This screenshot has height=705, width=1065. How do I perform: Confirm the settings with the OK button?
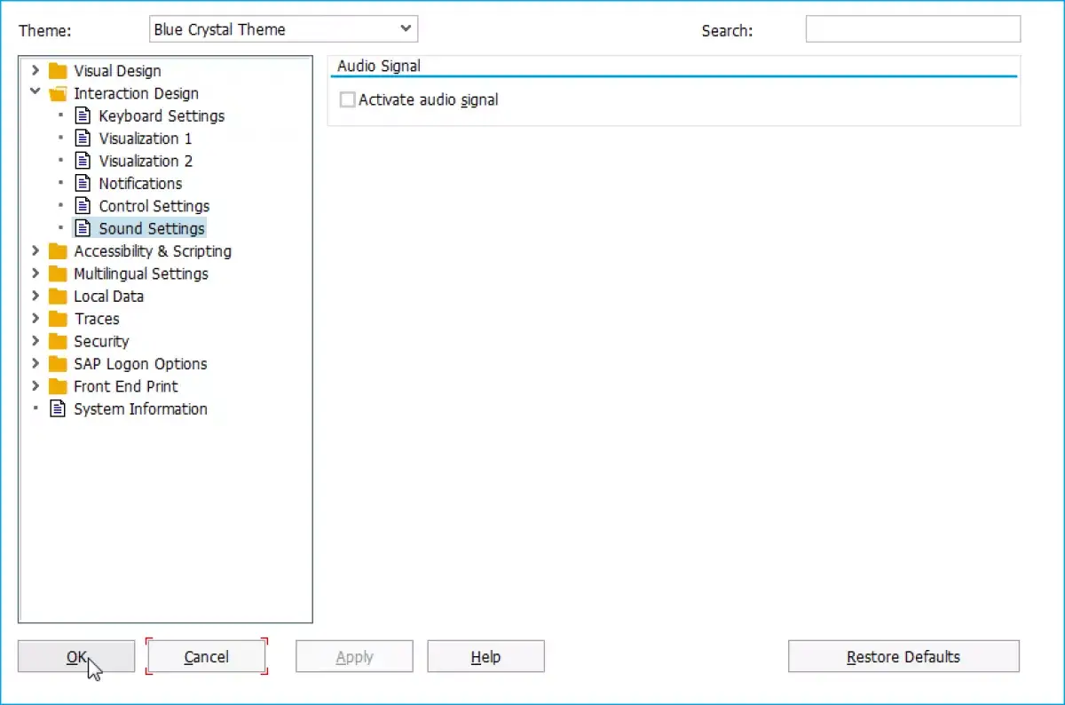tap(76, 657)
